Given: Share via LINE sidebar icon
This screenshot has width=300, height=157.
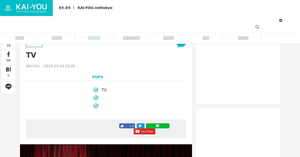Looking at the screenshot, I should tap(8, 86).
